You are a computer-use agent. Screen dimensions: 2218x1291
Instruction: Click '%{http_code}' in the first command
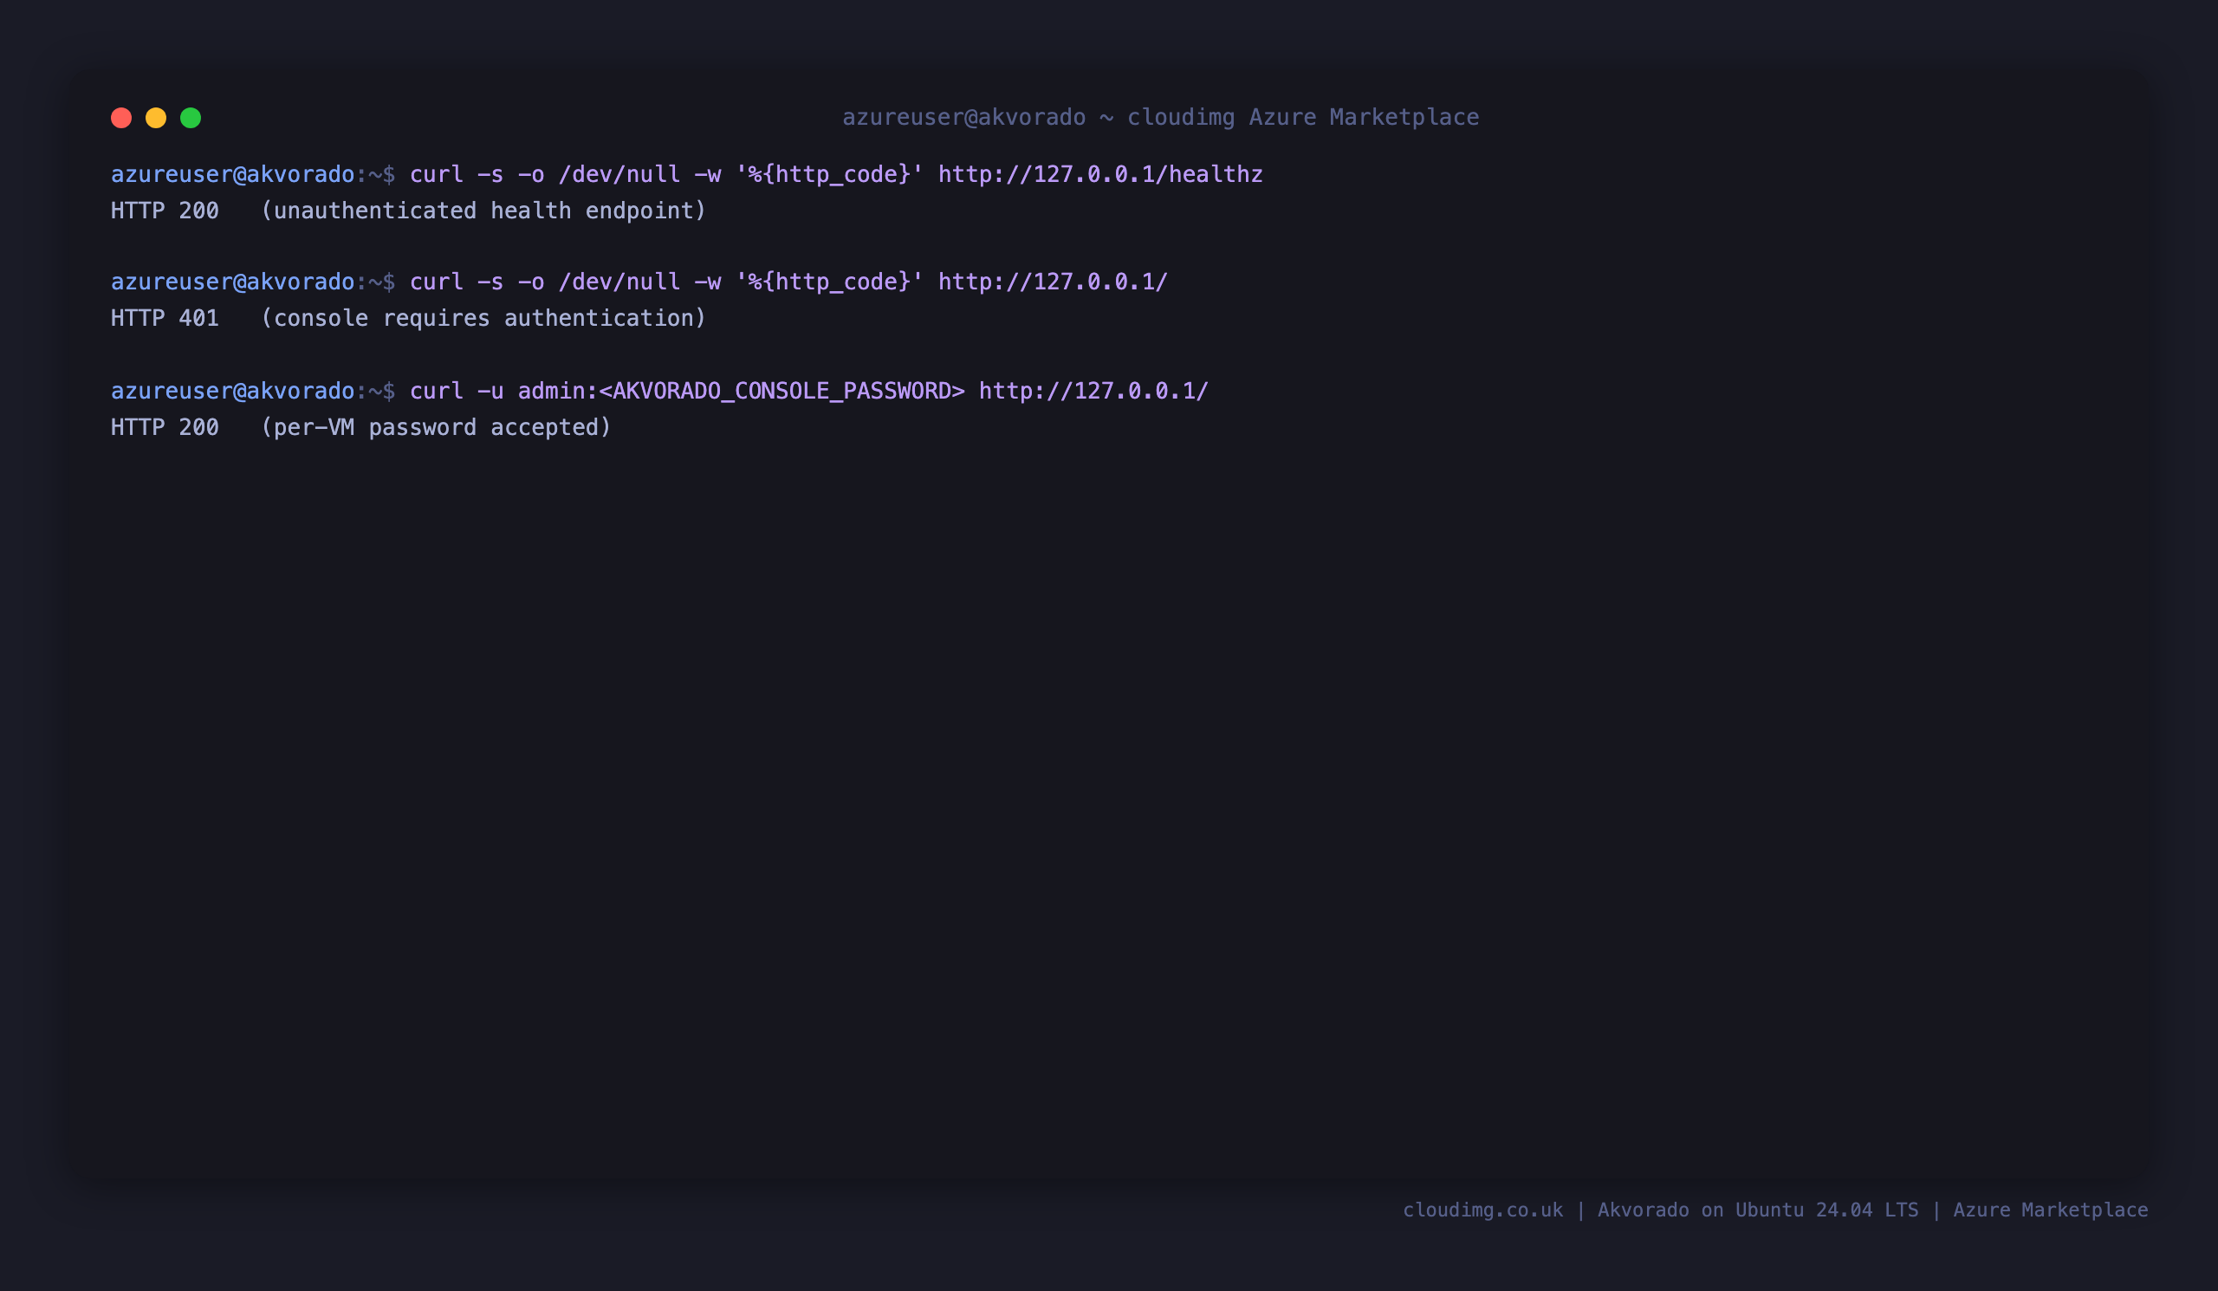click(x=829, y=174)
